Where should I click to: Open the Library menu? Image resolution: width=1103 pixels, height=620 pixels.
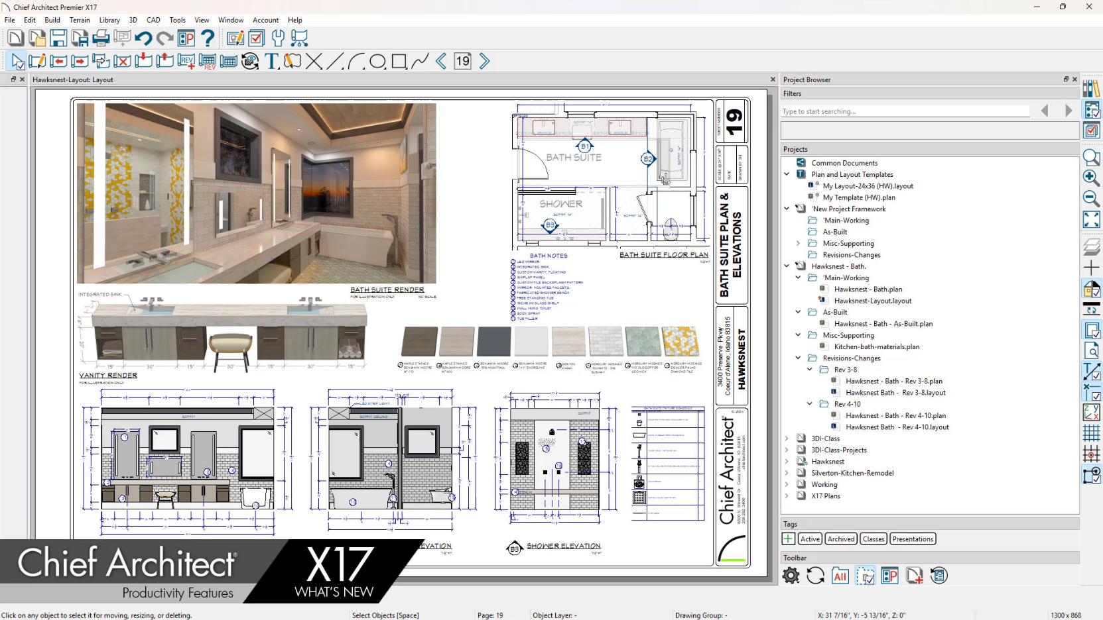(x=109, y=20)
